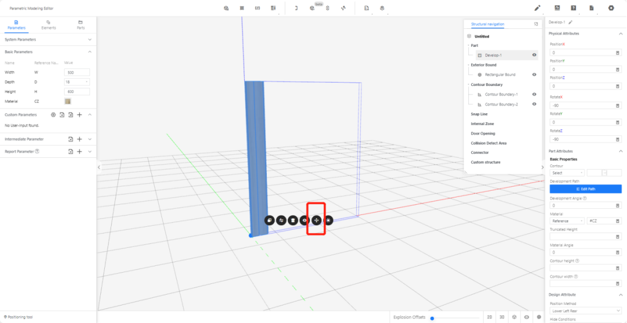Toggle visibility of Develop-1 part

(534, 55)
